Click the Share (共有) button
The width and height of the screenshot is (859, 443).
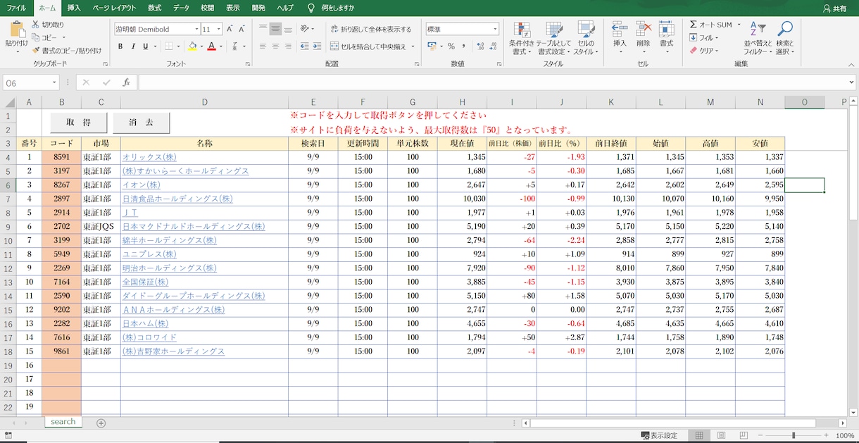pos(834,8)
